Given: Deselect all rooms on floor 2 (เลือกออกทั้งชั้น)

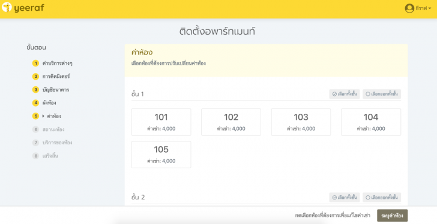Looking at the screenshot, I should tap(382, 197).
